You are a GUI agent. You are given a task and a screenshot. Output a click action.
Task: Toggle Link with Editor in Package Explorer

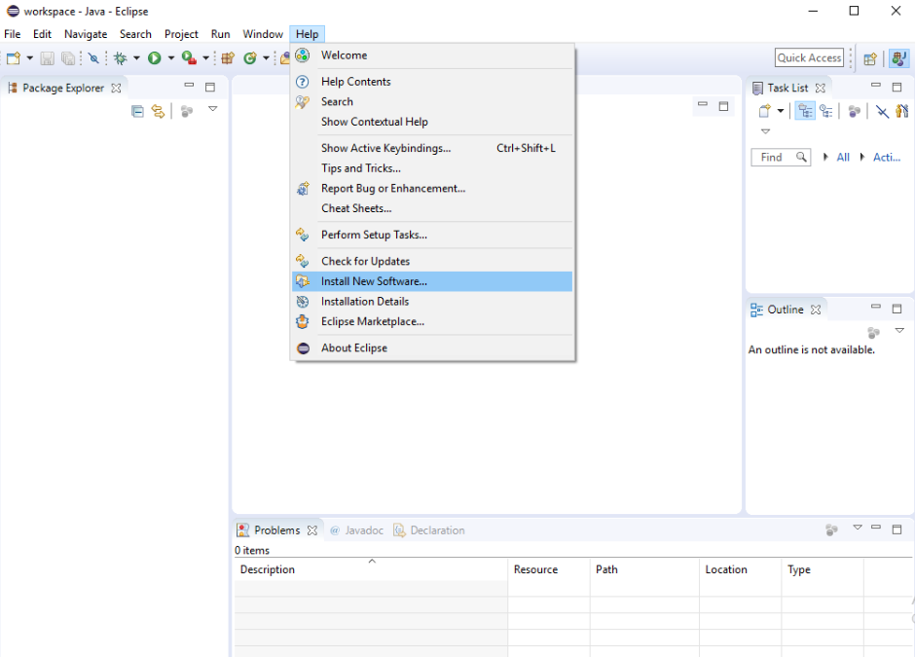point(158,111)
